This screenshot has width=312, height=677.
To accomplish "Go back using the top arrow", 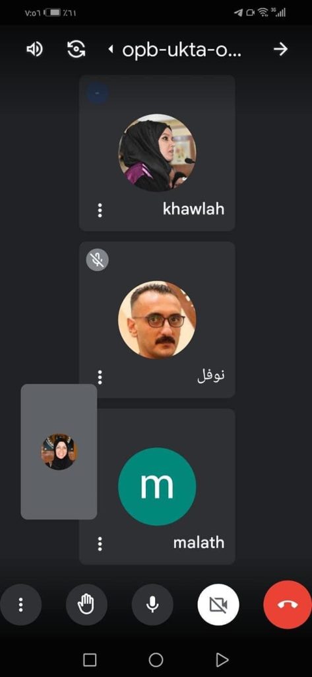I will (x=280, y=50).
